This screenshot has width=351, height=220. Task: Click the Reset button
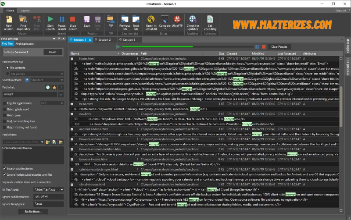[x=53, y=52]
